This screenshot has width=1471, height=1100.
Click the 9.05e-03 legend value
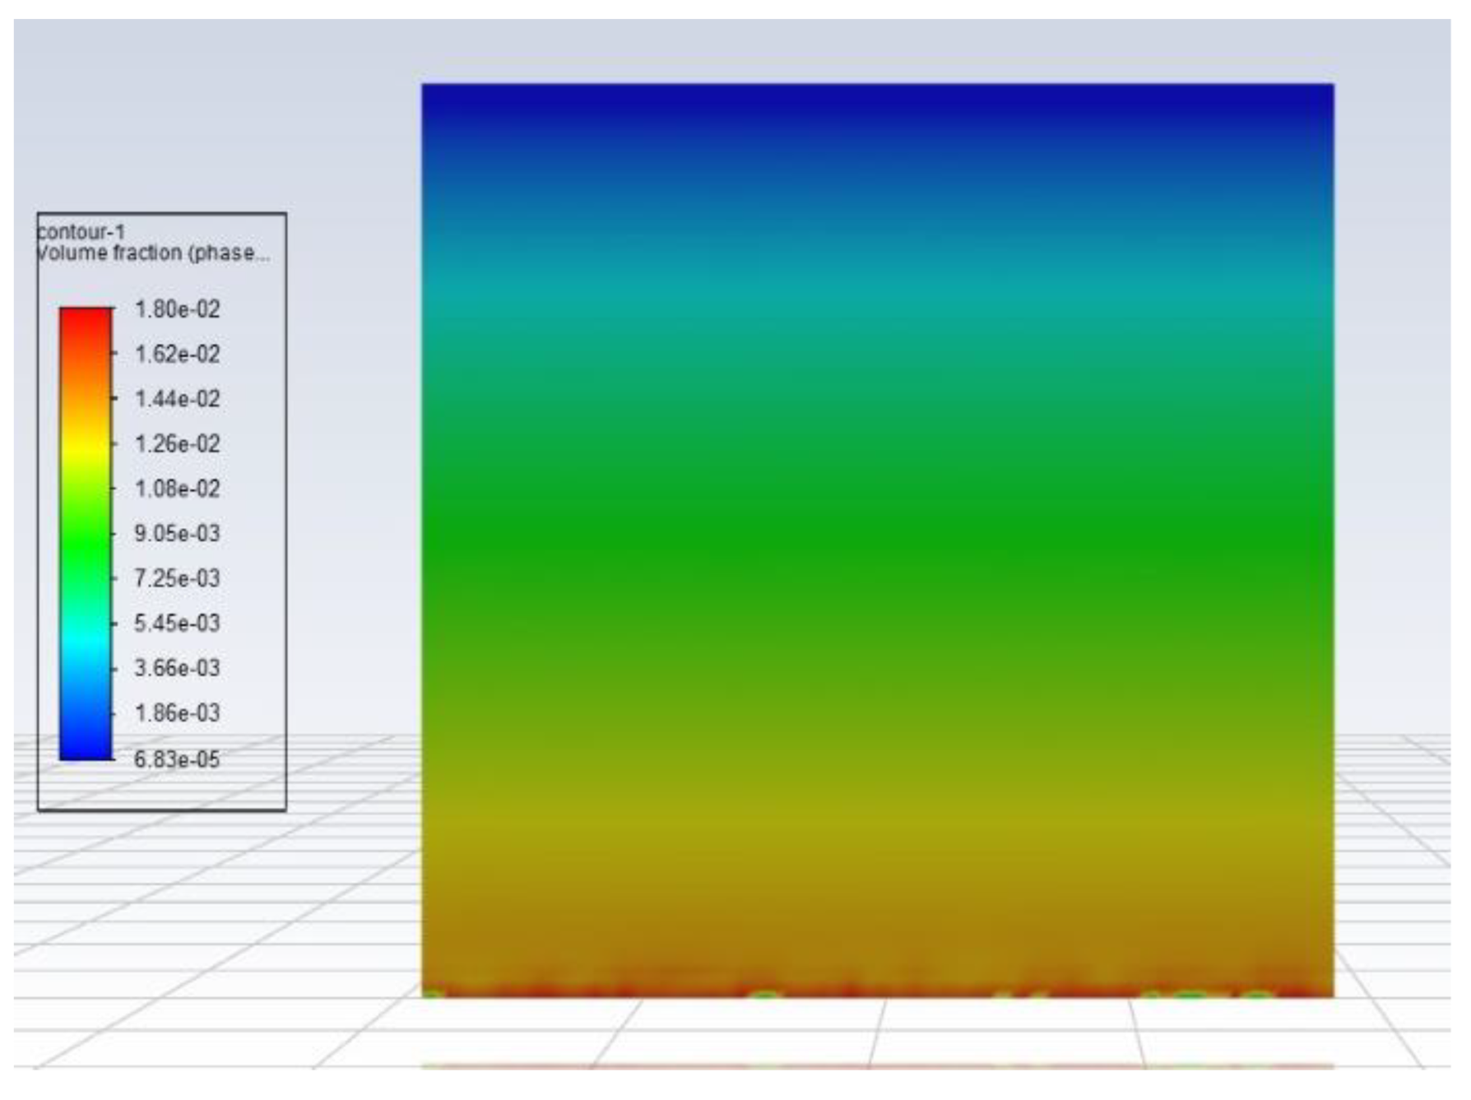point(177,534)
